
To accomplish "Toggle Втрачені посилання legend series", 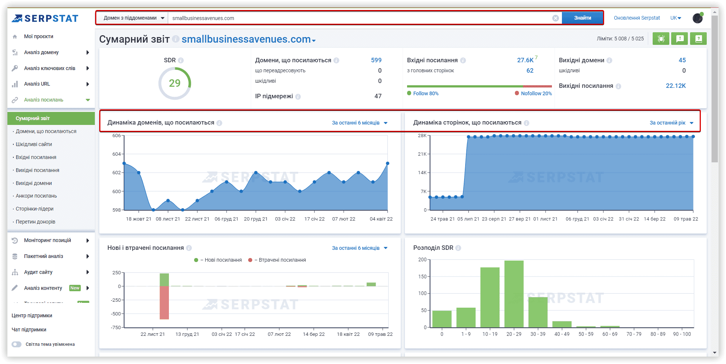I will (x=277, y=260).
